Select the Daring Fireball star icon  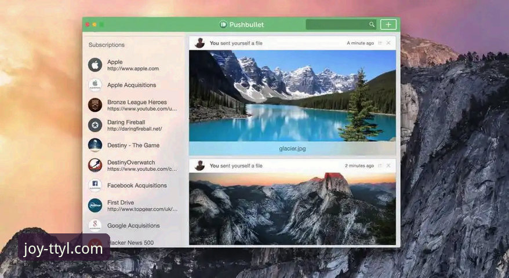(95, 125)
